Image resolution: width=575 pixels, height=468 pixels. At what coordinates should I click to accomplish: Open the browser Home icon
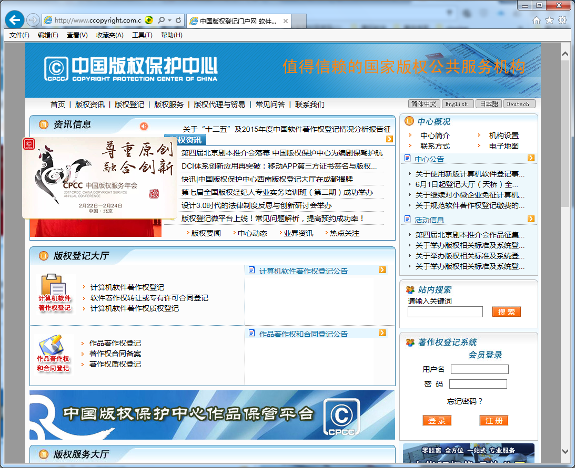click(x=536, y=20)
